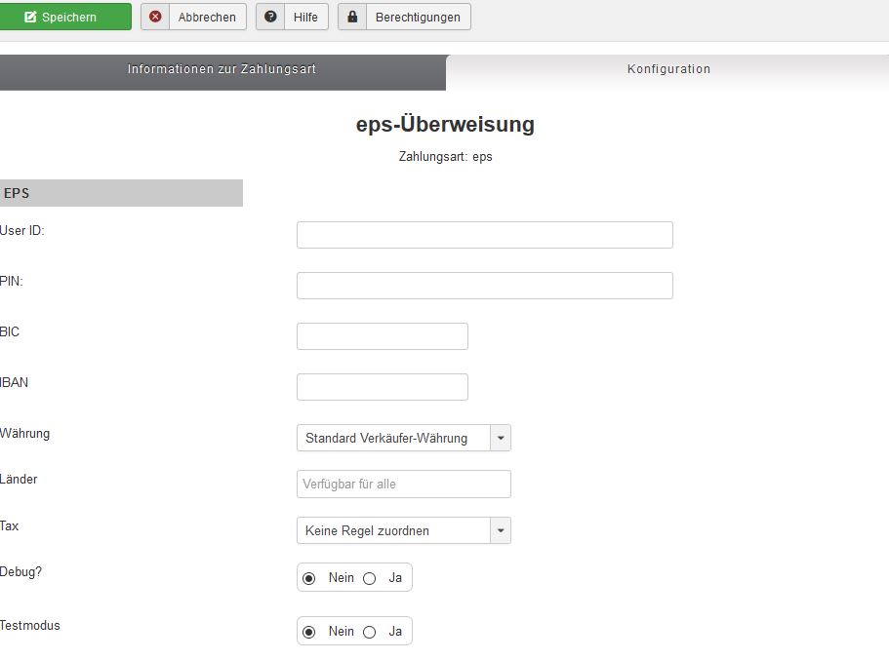The image size is (889, 660).
Task: Click the Länder 'Verfügbar für alle' field
Action: pyautogui.click(x=404, y=484)
